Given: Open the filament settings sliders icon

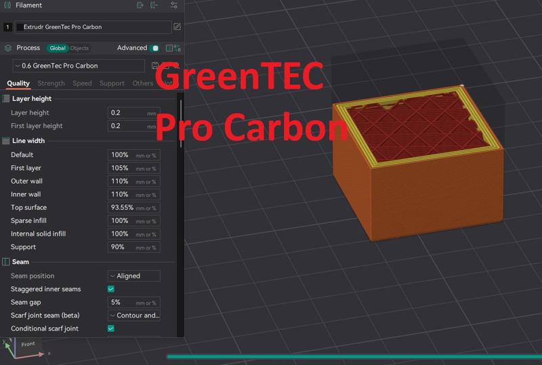Looking at the screenshot, I should pyautogui.click(x=174, y=5).
